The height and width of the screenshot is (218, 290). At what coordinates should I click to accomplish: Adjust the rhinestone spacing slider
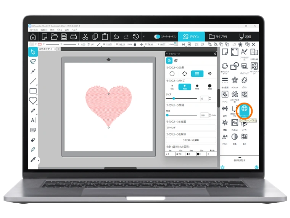pyautogui.click(x=167, y=115)
